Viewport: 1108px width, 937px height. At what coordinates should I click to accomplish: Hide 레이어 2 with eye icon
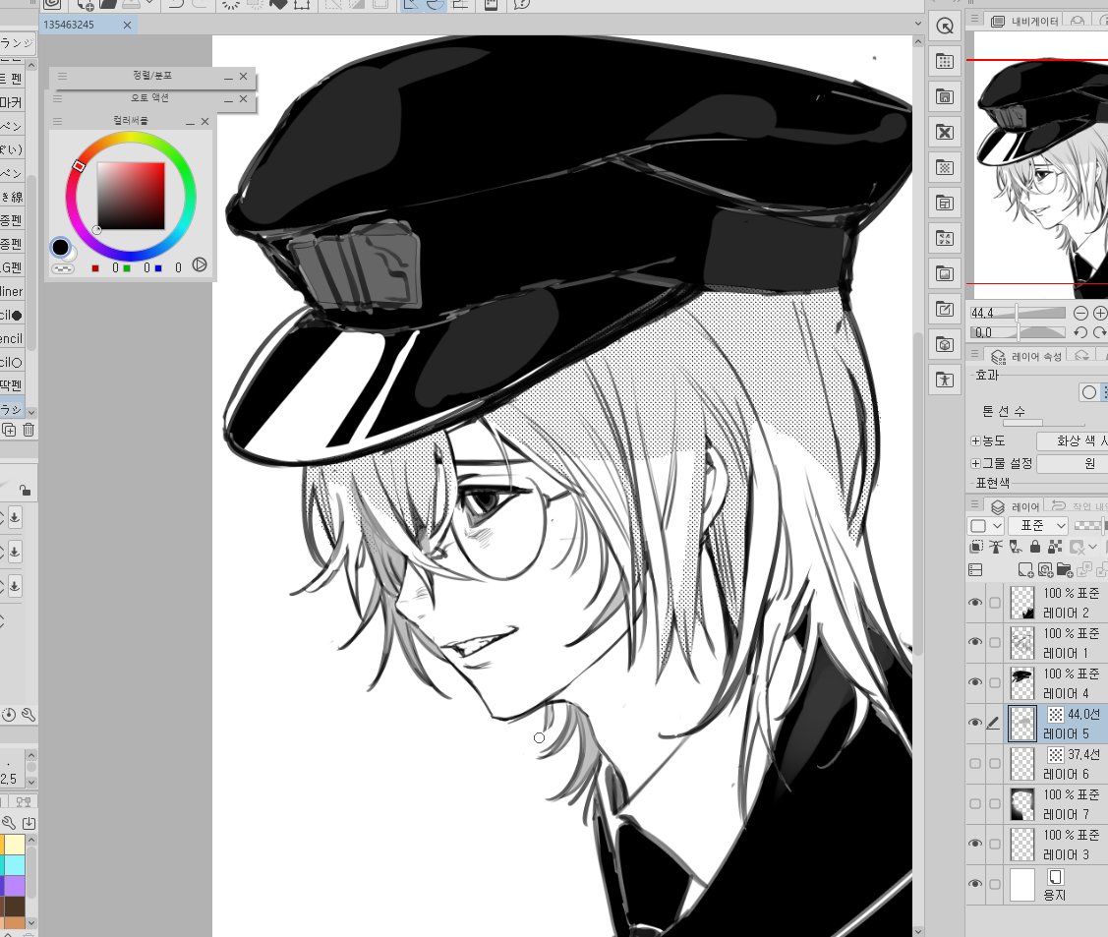975,603
